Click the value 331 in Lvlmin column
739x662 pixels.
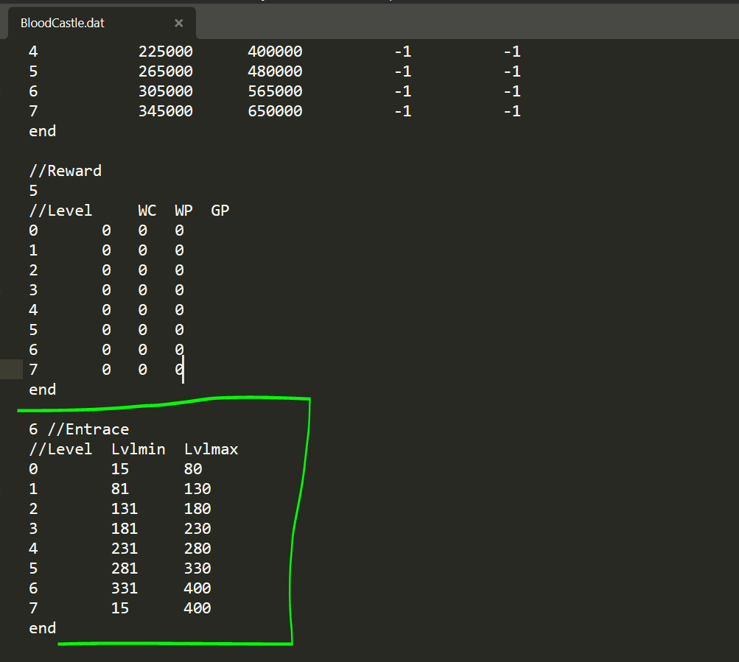(125, 588)
